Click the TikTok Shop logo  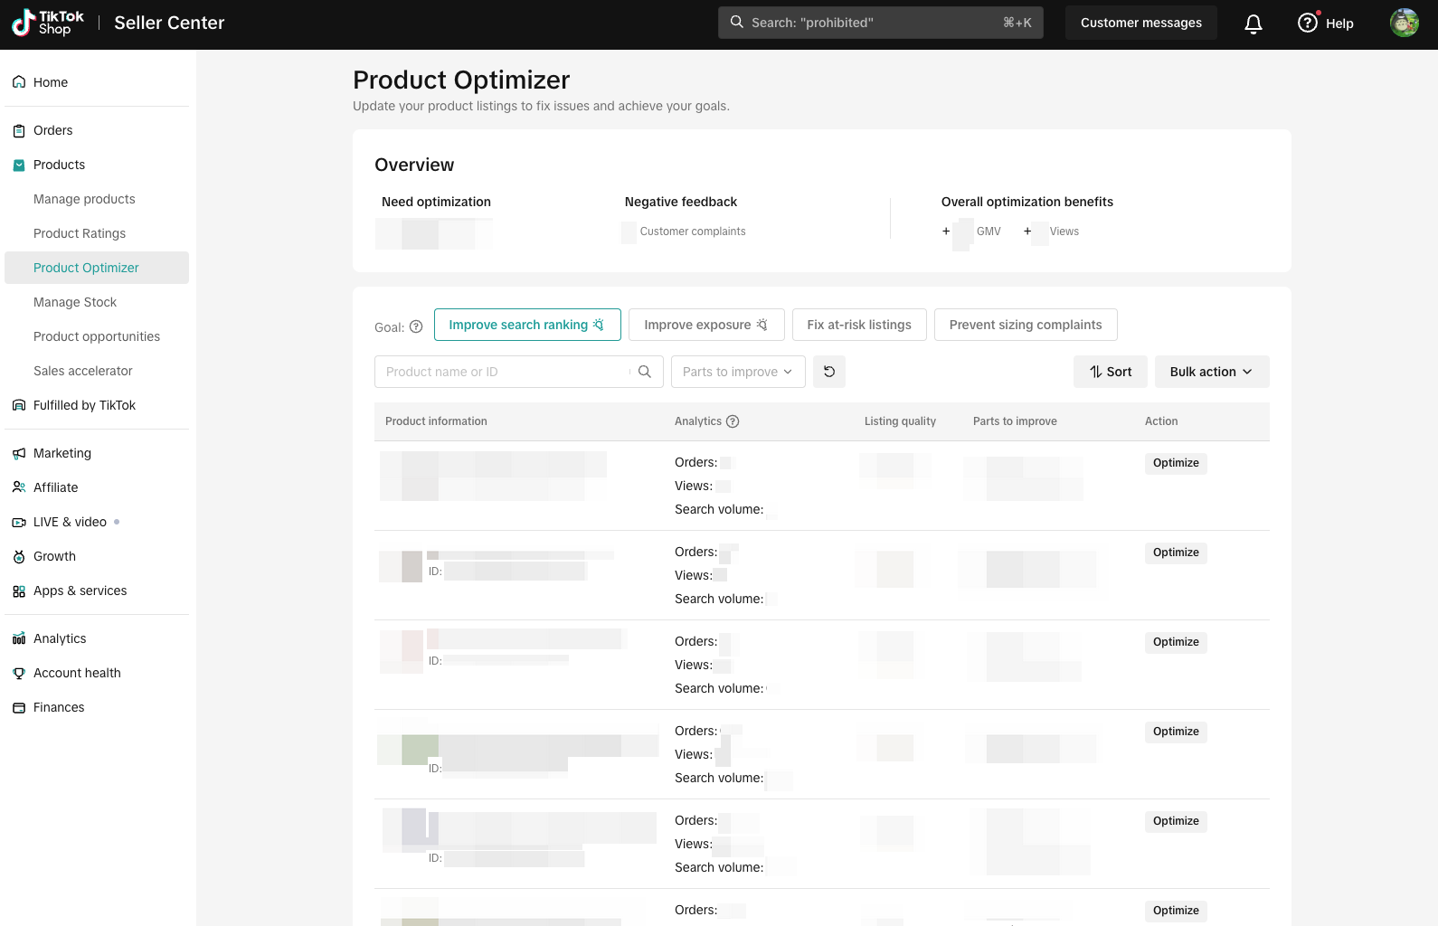pyautogui.click(x=48, y=24)
